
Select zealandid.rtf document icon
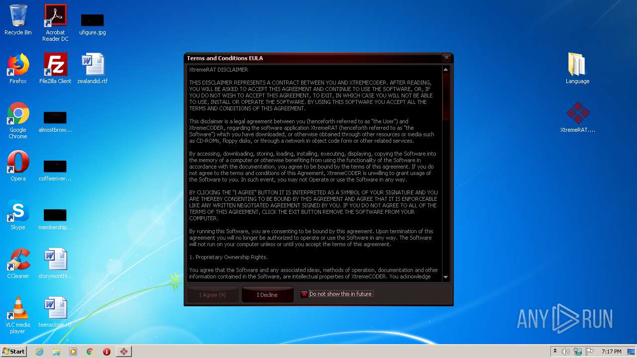click(x=93, y=69)
